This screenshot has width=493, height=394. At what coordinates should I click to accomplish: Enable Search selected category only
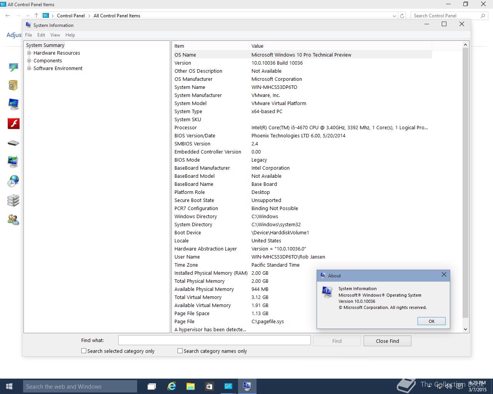pyautogui.click(x=84, y=351)
